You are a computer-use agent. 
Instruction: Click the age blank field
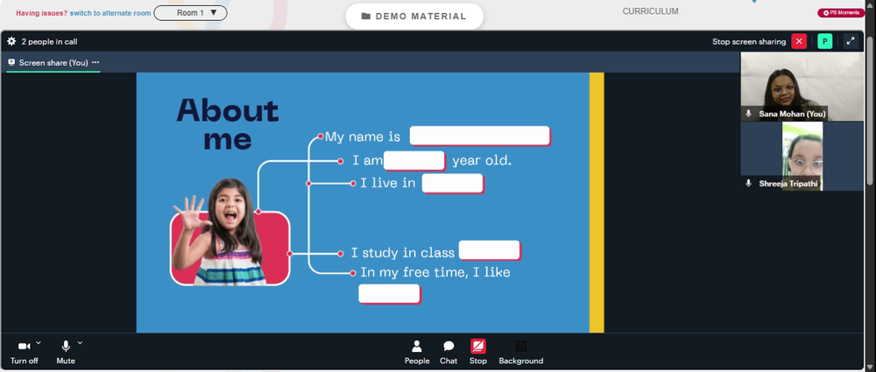pos(414,161)
